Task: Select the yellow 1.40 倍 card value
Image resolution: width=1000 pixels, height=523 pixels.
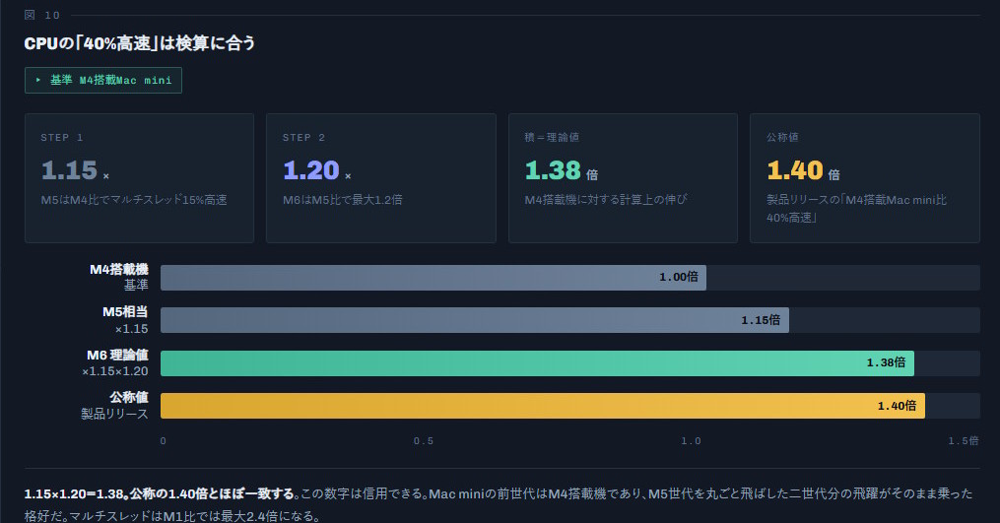Action: coord(804,170)
